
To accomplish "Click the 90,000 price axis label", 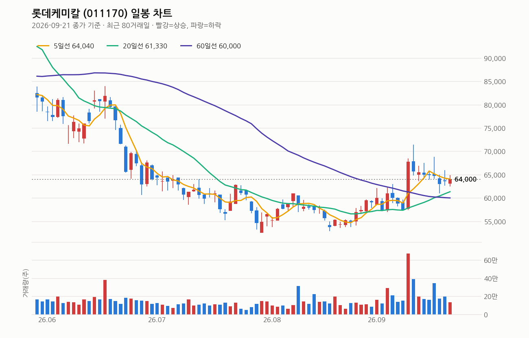I will pyautogui.click(x=494, y=58).
